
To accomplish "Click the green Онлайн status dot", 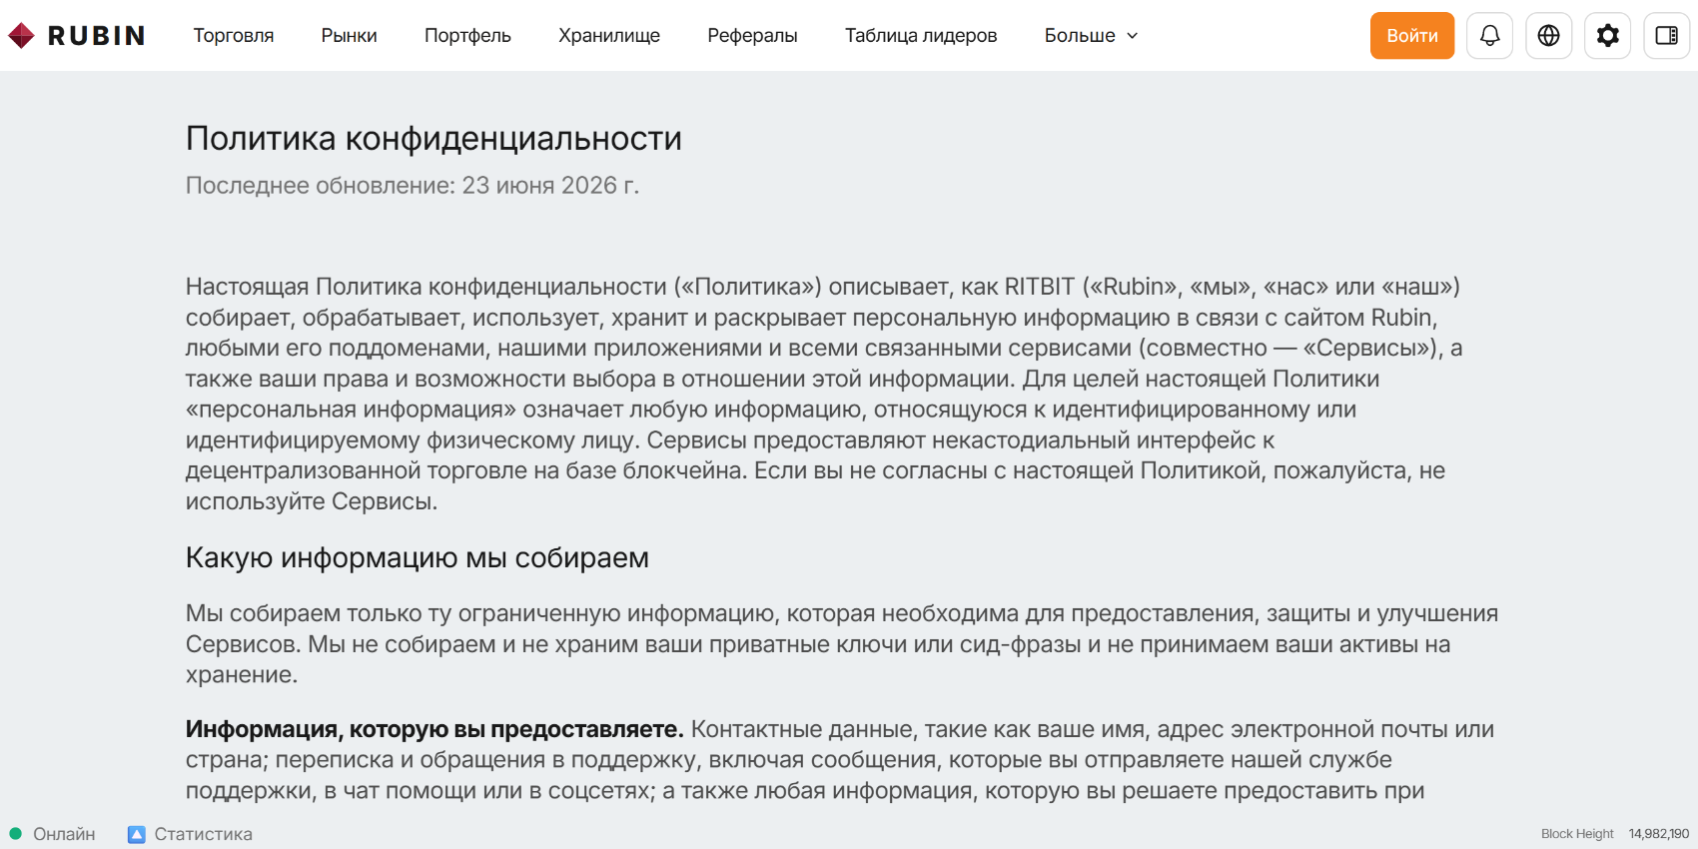I will (x=15, y=833).
